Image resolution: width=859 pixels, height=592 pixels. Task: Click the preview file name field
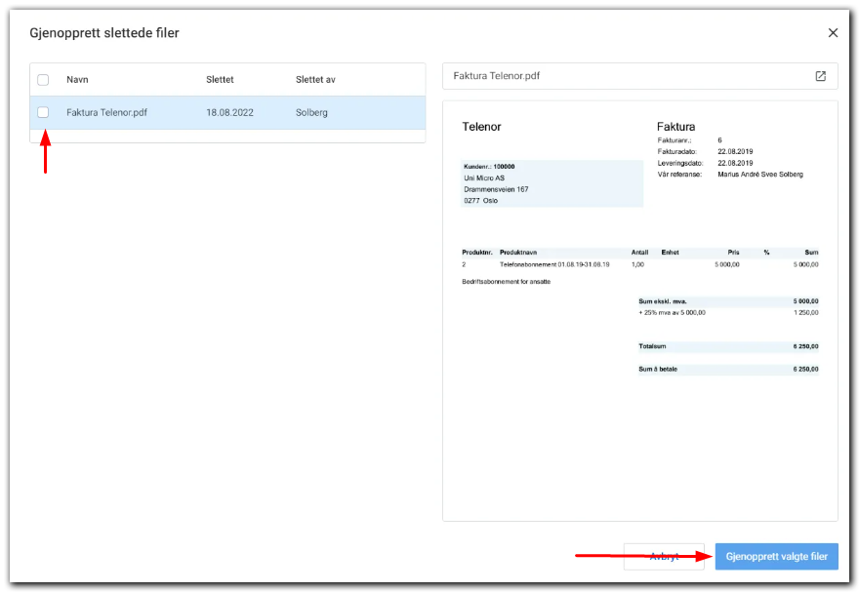[x=625, y=76]
